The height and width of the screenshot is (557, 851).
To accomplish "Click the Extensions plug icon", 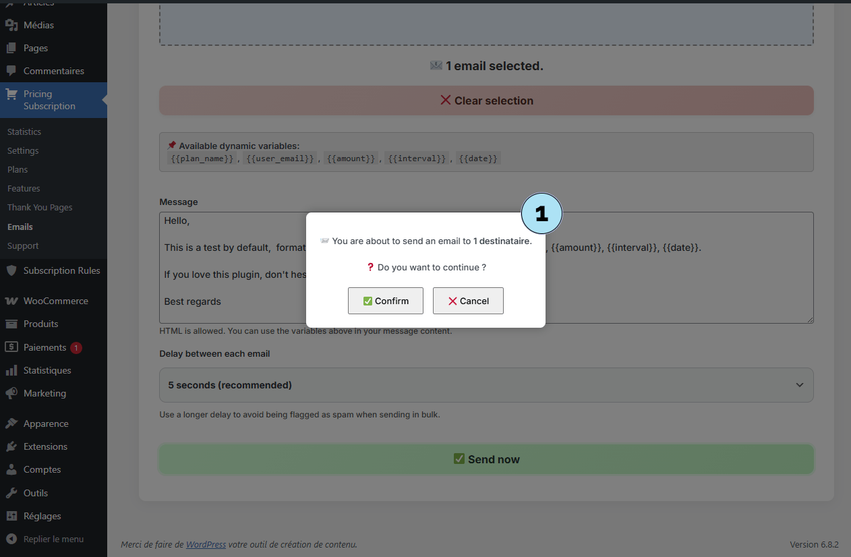I will tap(11, 446).
